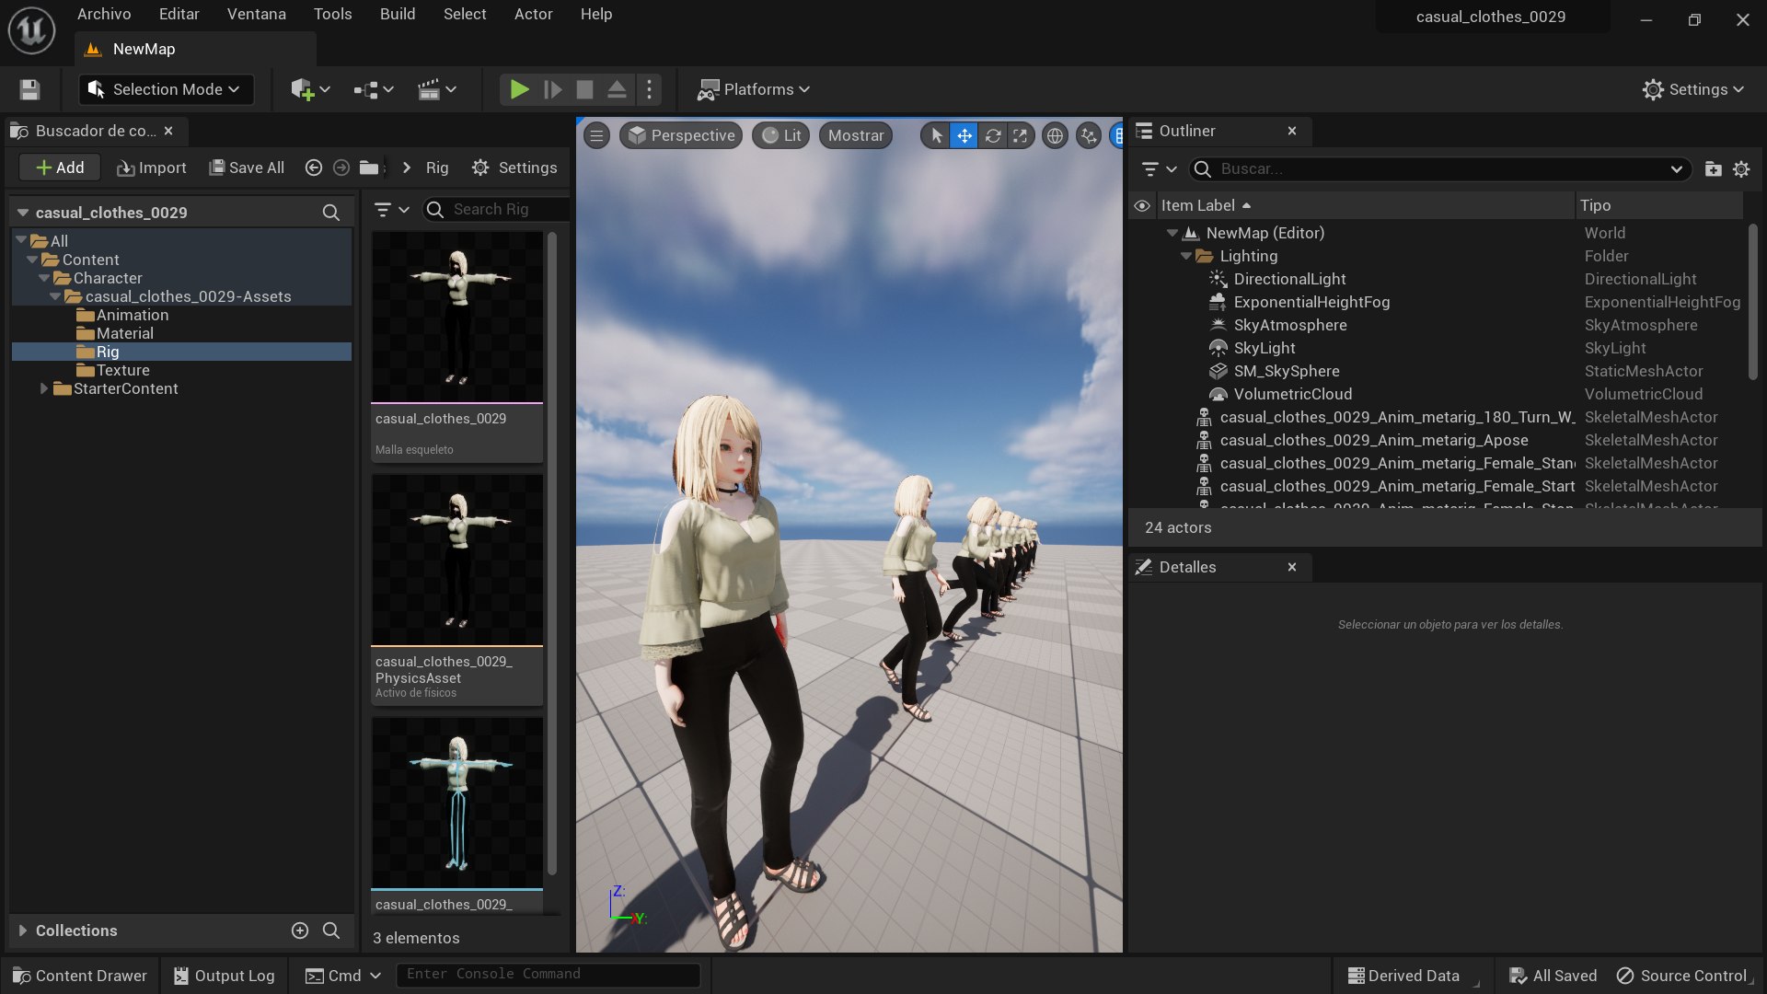Activate the scale tool in viewport
The image size is (1767, 994).
pyautogui.click(x=1020, y=136)
